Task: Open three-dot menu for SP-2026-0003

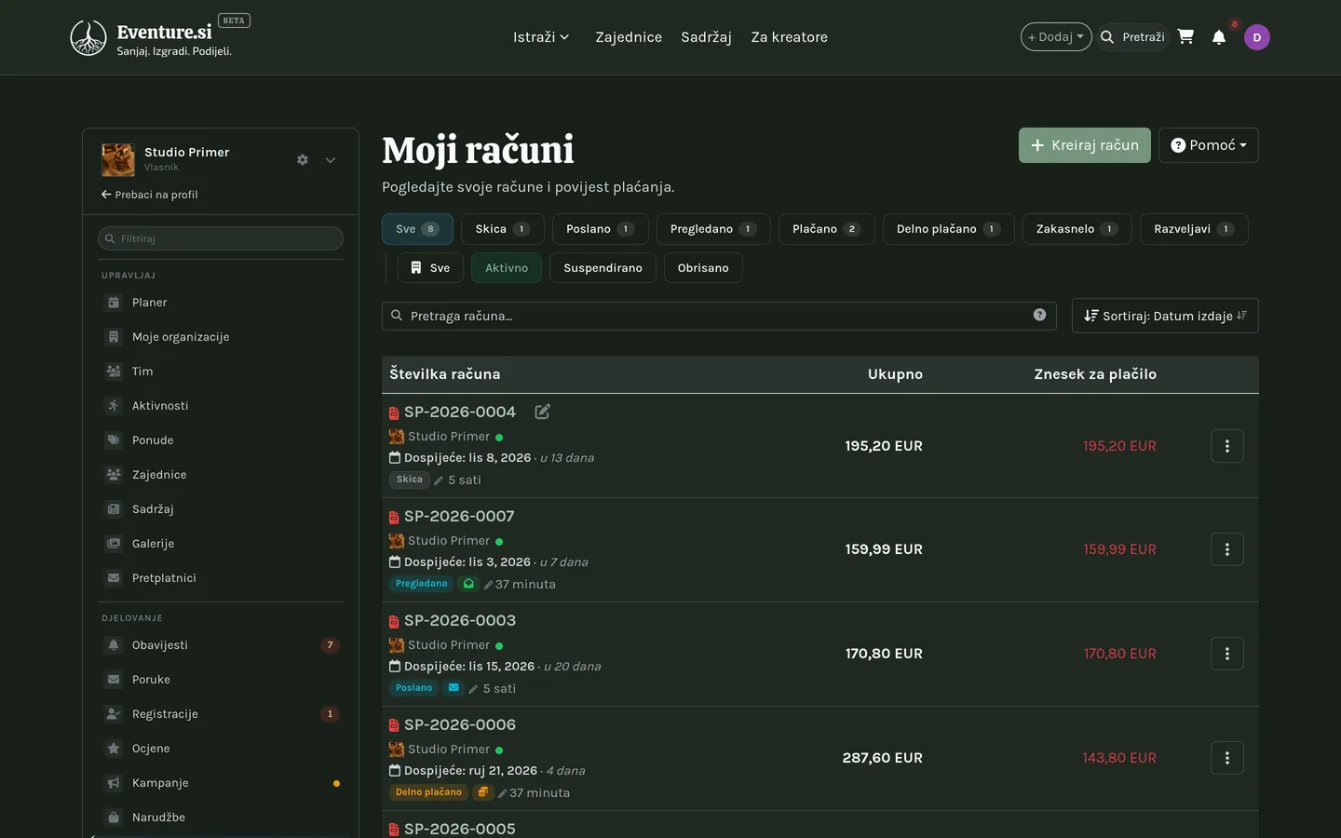Action: [1227, 654]
